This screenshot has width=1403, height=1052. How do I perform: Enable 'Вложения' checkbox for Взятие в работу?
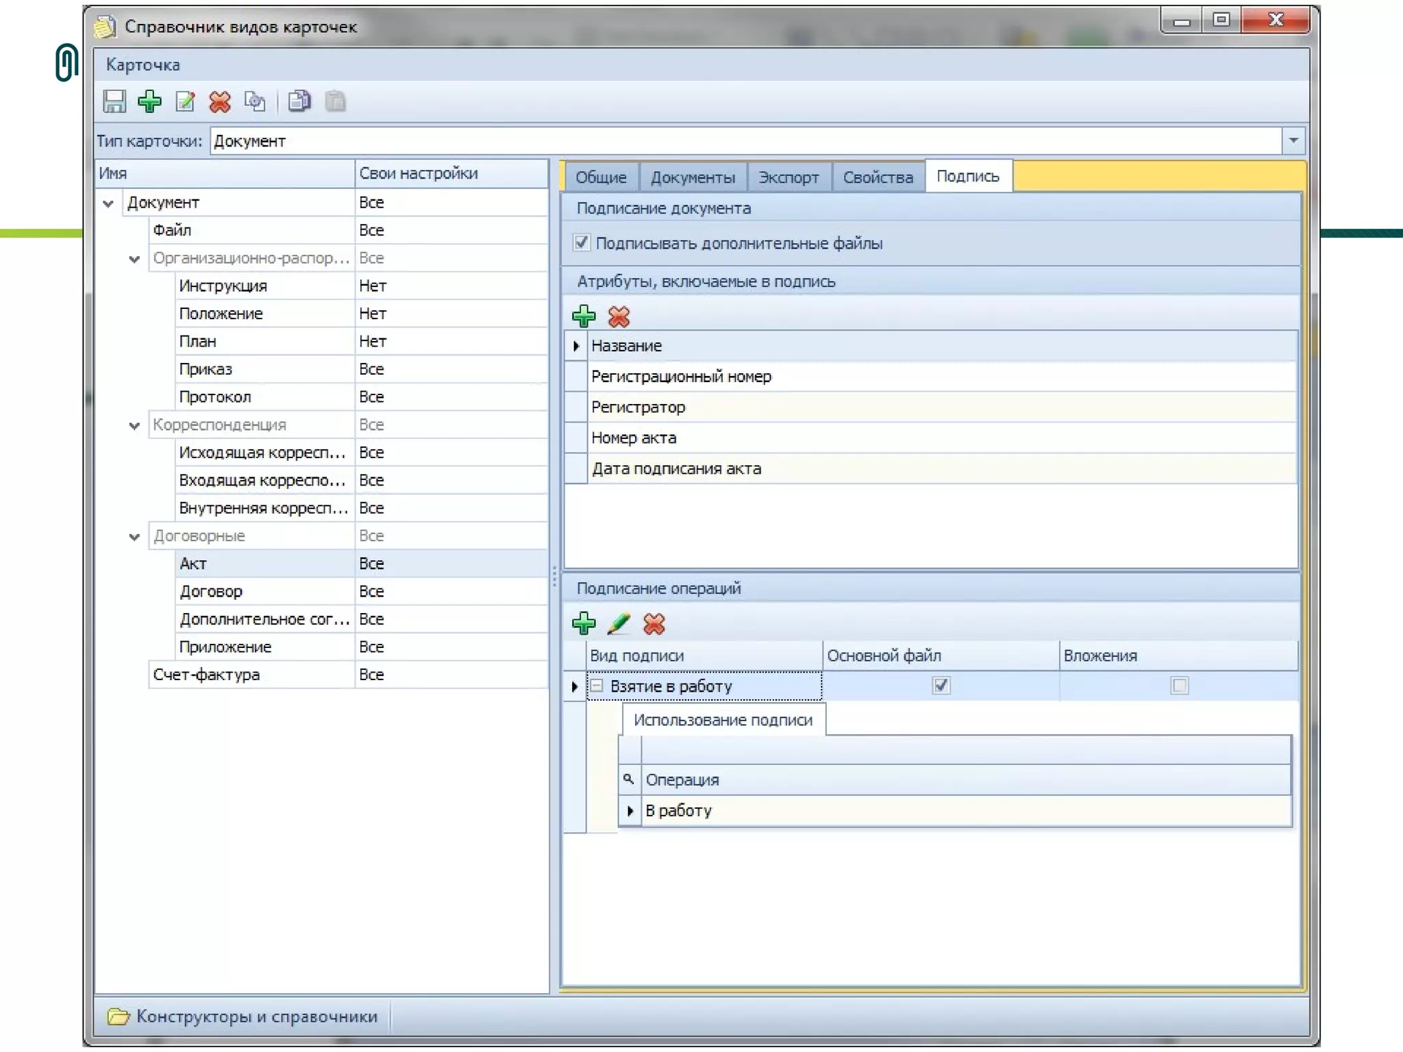tap(1179, 686)
